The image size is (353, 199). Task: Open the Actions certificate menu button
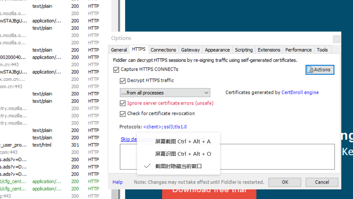tap(320, 70)
